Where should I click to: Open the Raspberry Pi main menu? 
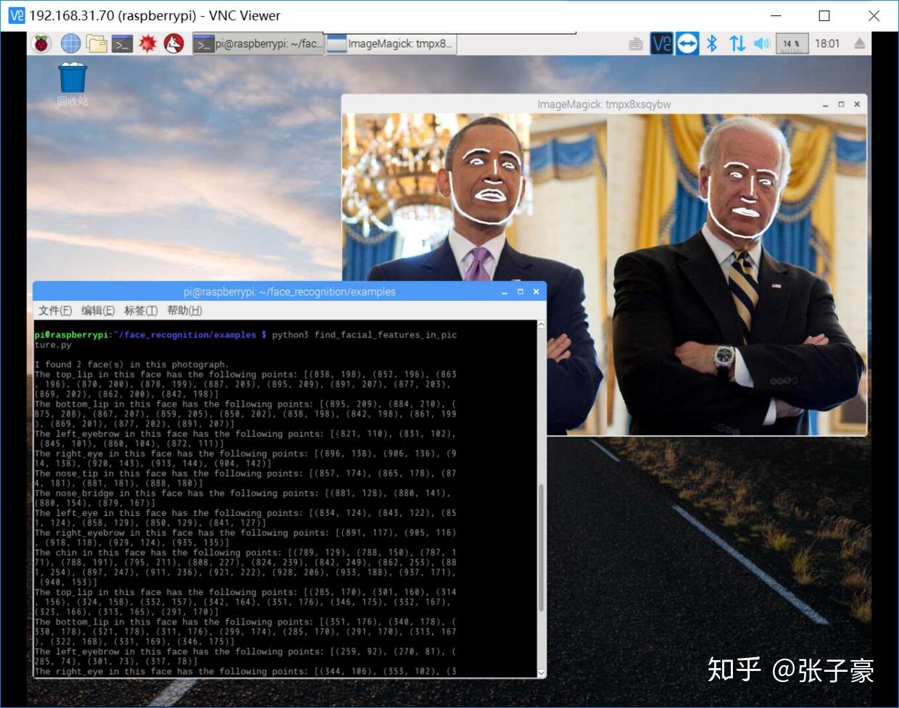pyautogui.click(x=41, y=43)
